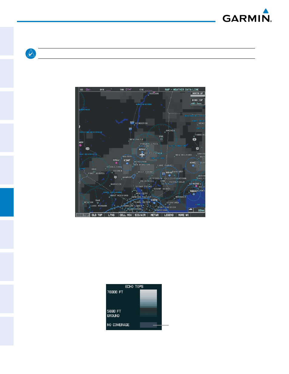Select the METAR softkey
The width and height of the screenshot is (289, 374).
point(154,215)
